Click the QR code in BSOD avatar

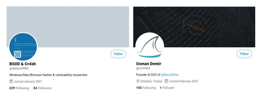point(17,54)
